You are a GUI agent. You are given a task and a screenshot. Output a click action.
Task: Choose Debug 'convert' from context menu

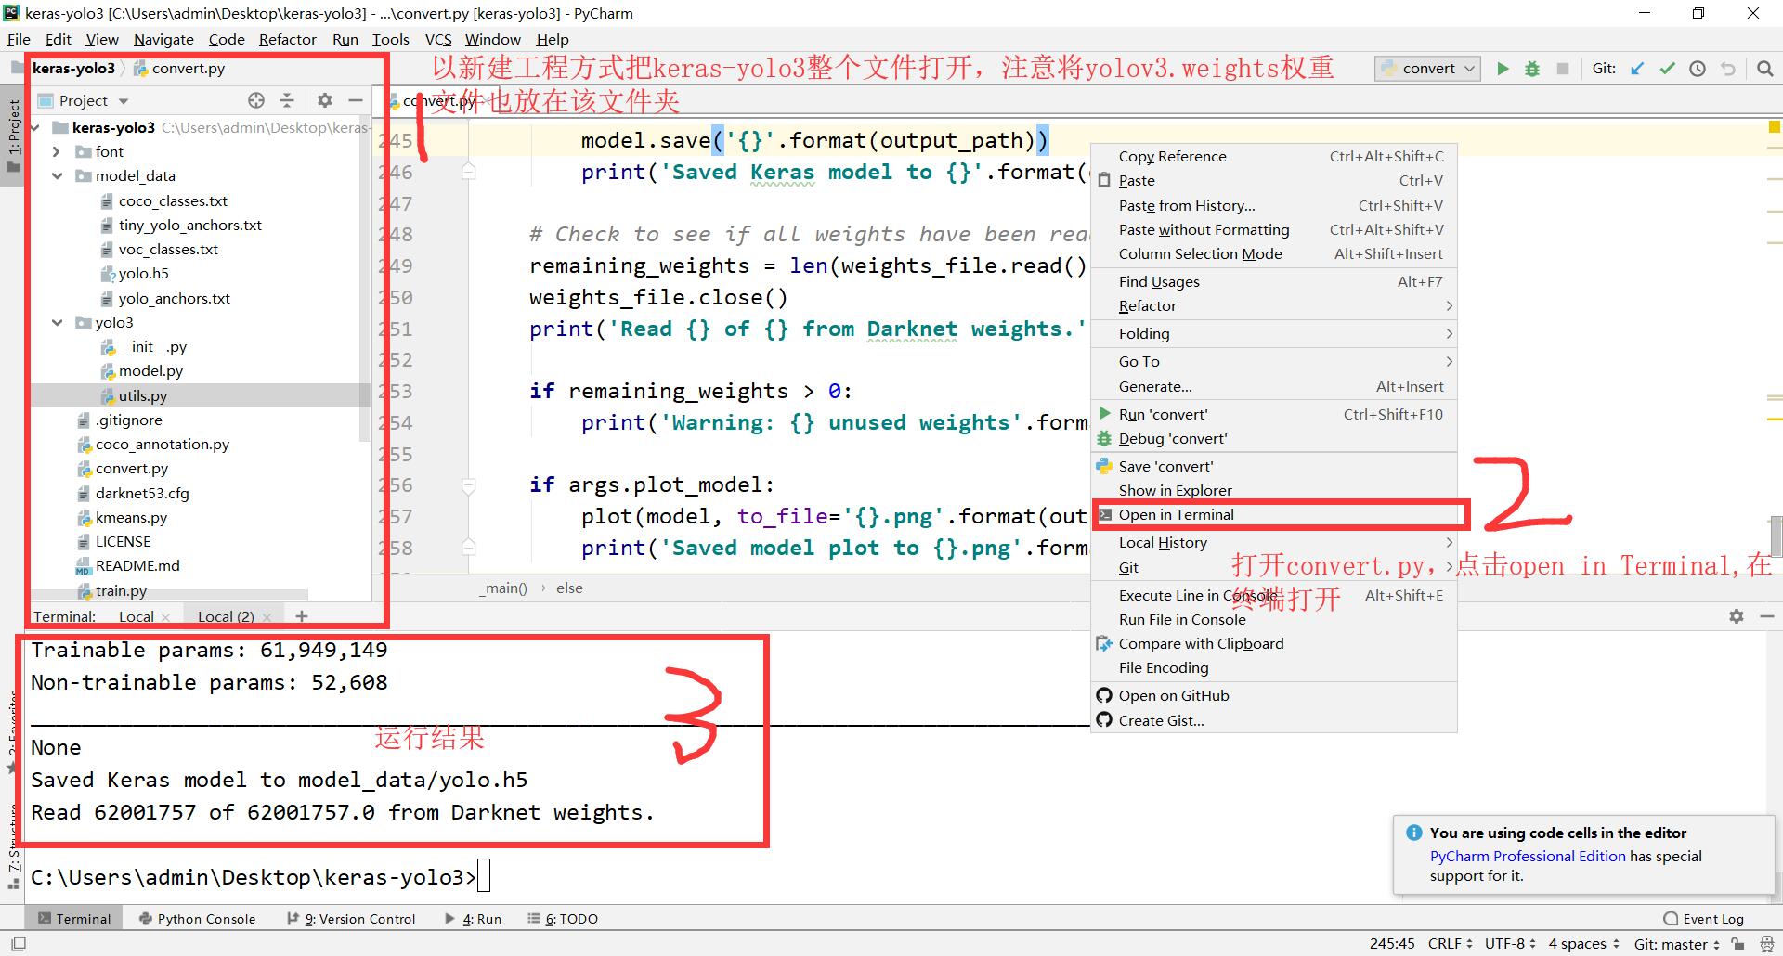[1274, 439]
